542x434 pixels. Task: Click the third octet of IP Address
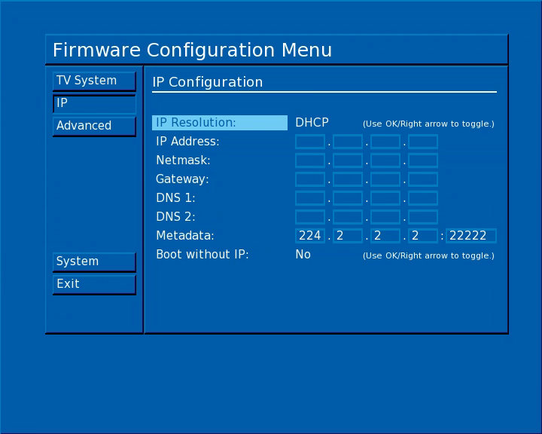(x=385, y=142)
